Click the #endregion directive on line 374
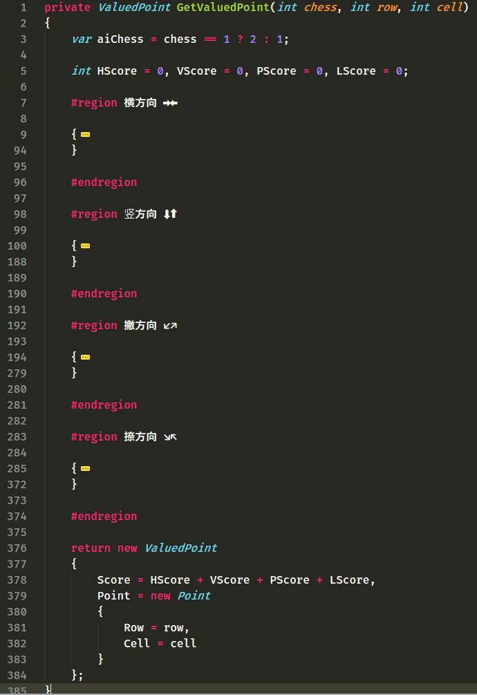 click(104, 517)
